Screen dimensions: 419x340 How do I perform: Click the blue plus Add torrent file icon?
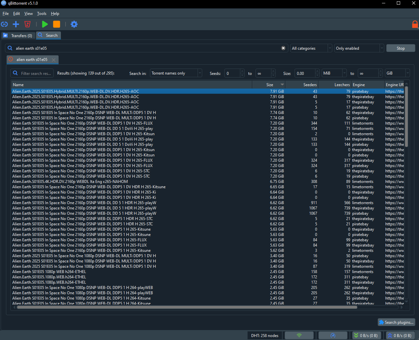coord(16,24)
